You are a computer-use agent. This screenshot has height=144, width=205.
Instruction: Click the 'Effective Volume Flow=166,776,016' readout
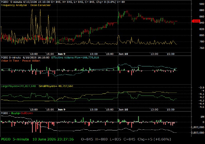75,57
